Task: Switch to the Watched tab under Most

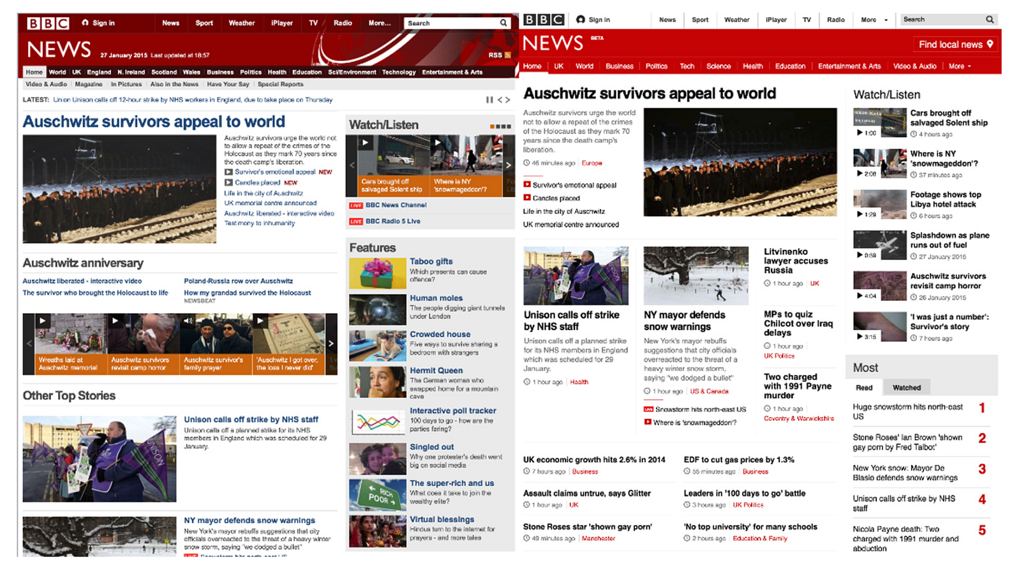Action: (x=907, y=388)
